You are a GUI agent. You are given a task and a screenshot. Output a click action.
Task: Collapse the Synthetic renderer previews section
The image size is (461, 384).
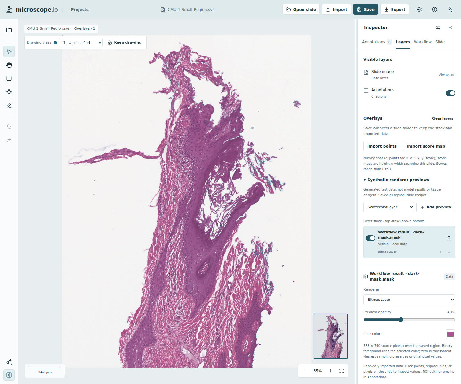[396, 180]
